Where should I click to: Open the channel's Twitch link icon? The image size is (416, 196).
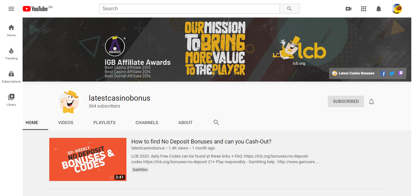point(401,73)
